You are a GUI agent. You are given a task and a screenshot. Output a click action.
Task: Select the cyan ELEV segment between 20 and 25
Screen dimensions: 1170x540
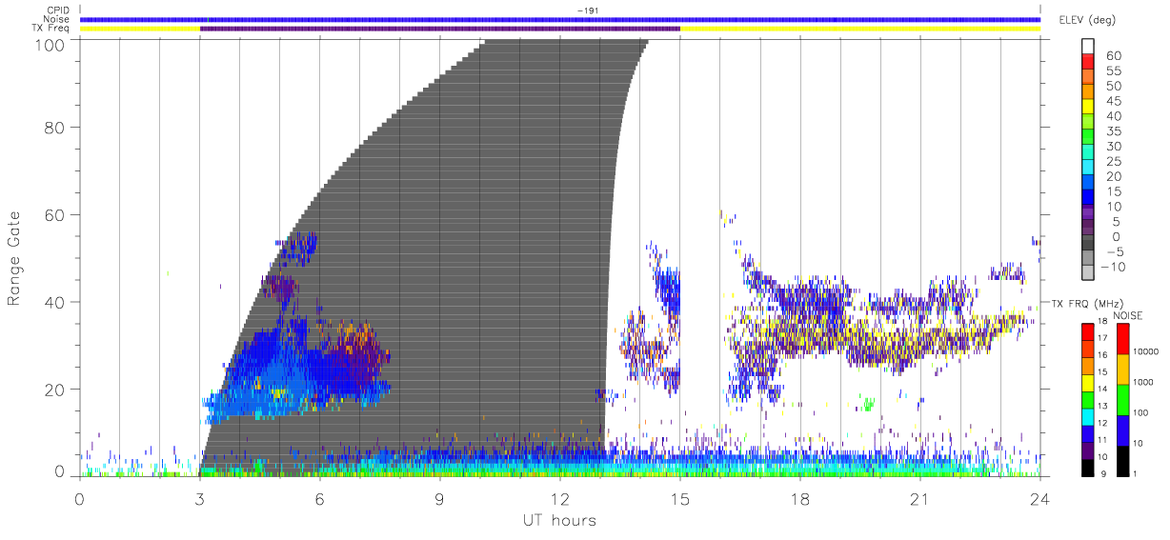click(1088, 169)
